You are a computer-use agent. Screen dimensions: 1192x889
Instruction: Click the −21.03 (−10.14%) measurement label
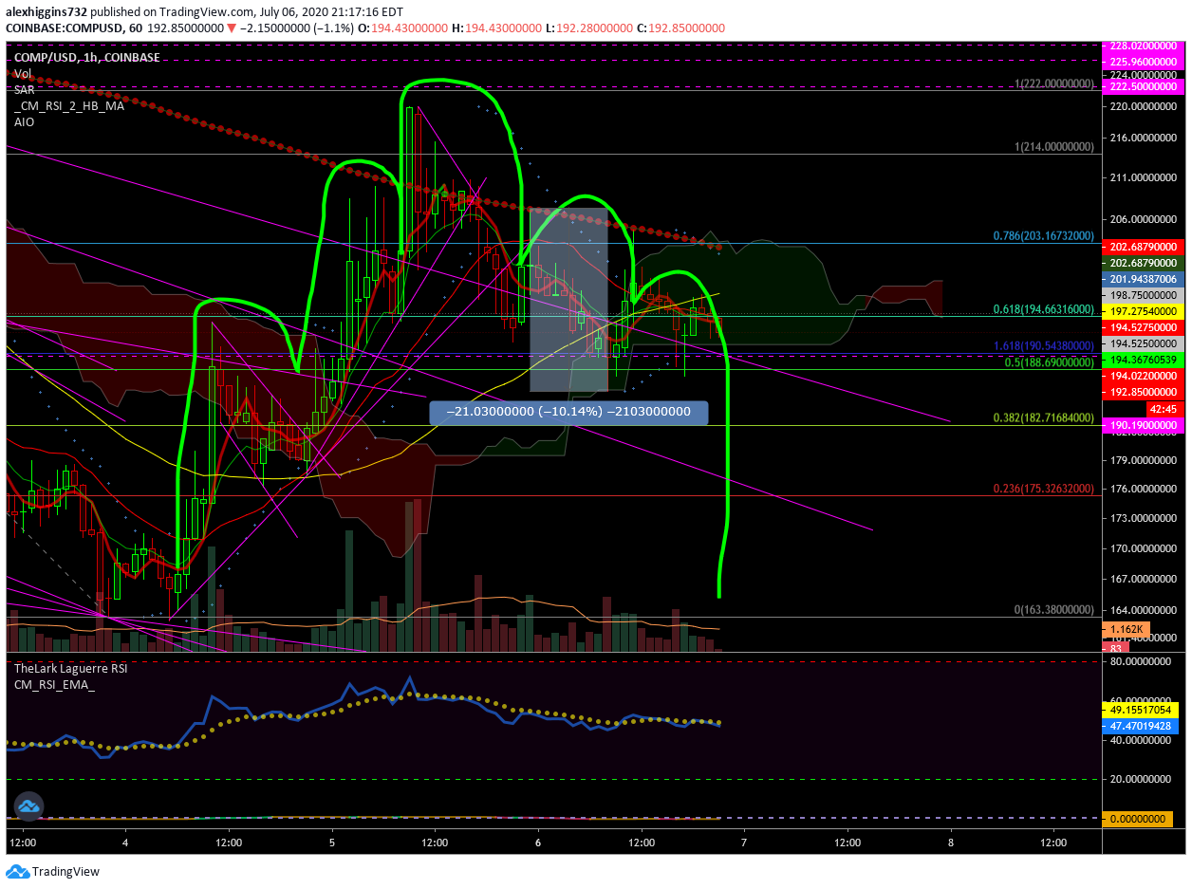569,412
